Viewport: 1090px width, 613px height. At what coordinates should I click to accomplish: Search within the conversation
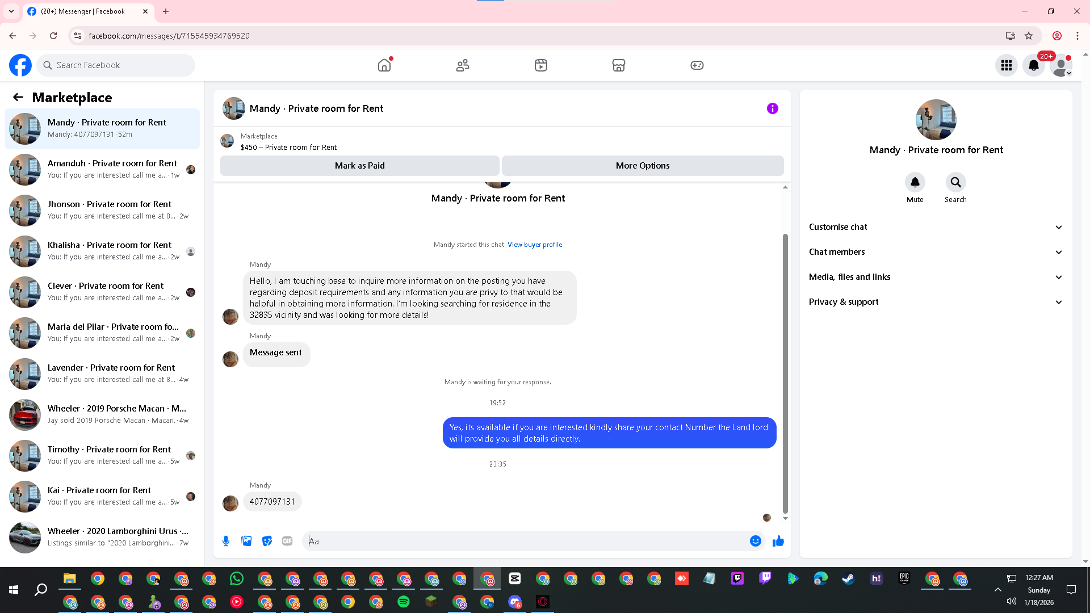pyautogui.click(x=955, y=183)
